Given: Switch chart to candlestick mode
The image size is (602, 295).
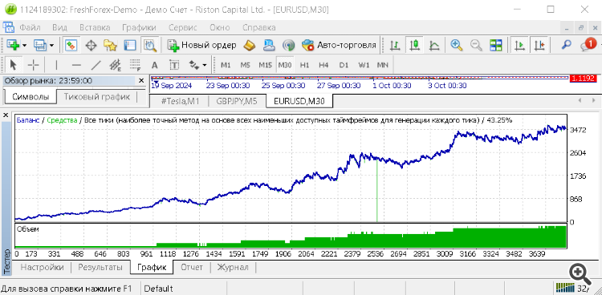Looking at the screenshot, I should [x=414, y=45].
